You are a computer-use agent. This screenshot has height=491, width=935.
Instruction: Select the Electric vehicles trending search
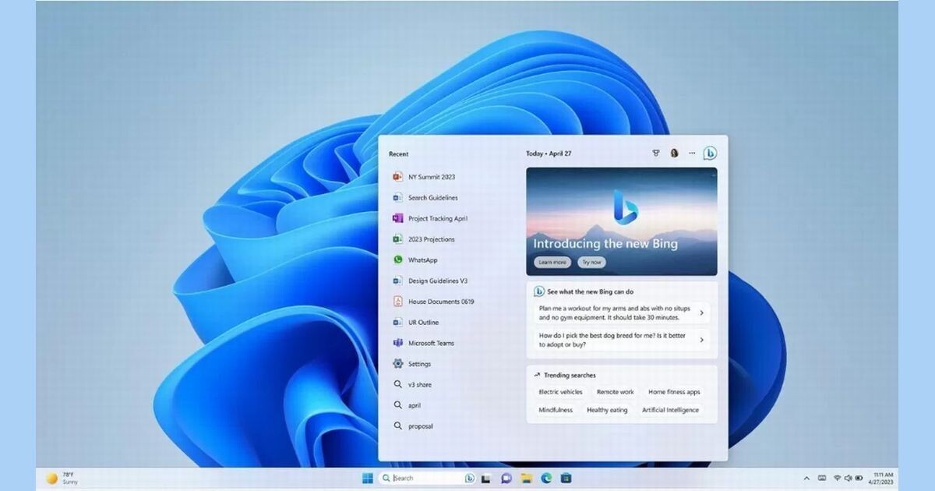click(x=560, y=392)
